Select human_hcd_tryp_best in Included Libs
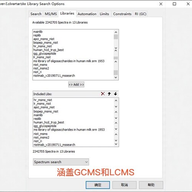Screen dimensions: 192x192 pos(49,122)
